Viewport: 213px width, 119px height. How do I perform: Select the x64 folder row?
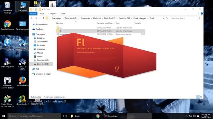101,31
